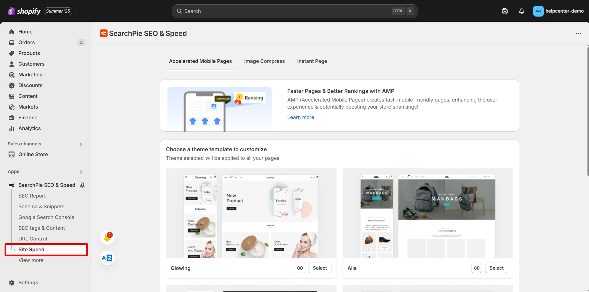Open the notification badge showing 1
Viewport: 589px width, 292px height.
[x=107, y=236]
